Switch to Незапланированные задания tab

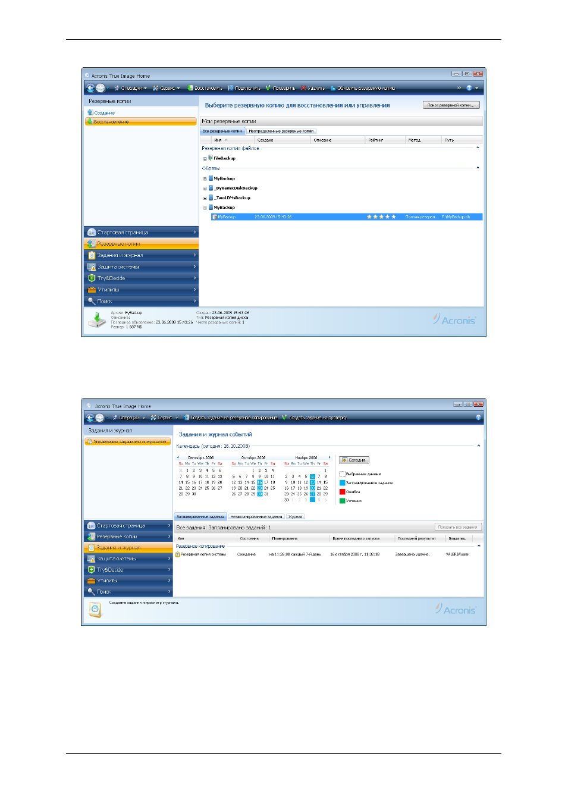pyautogui.click(x=256, y=516)
